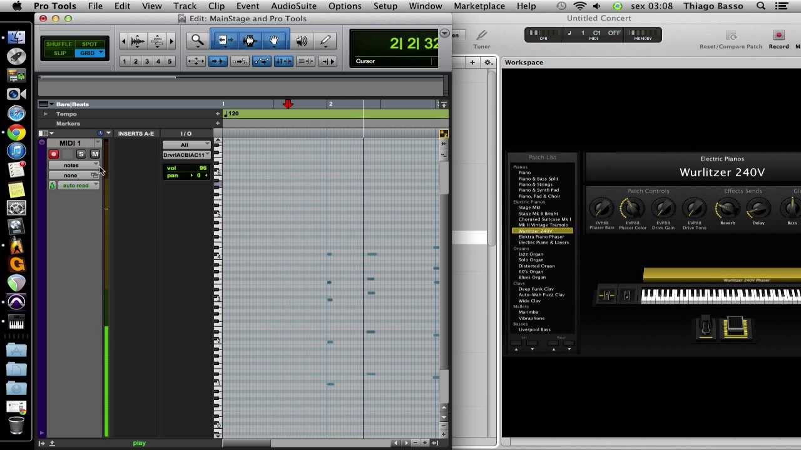
Task: Open Google Chrome from the Dock
Action: pos(16,132)
